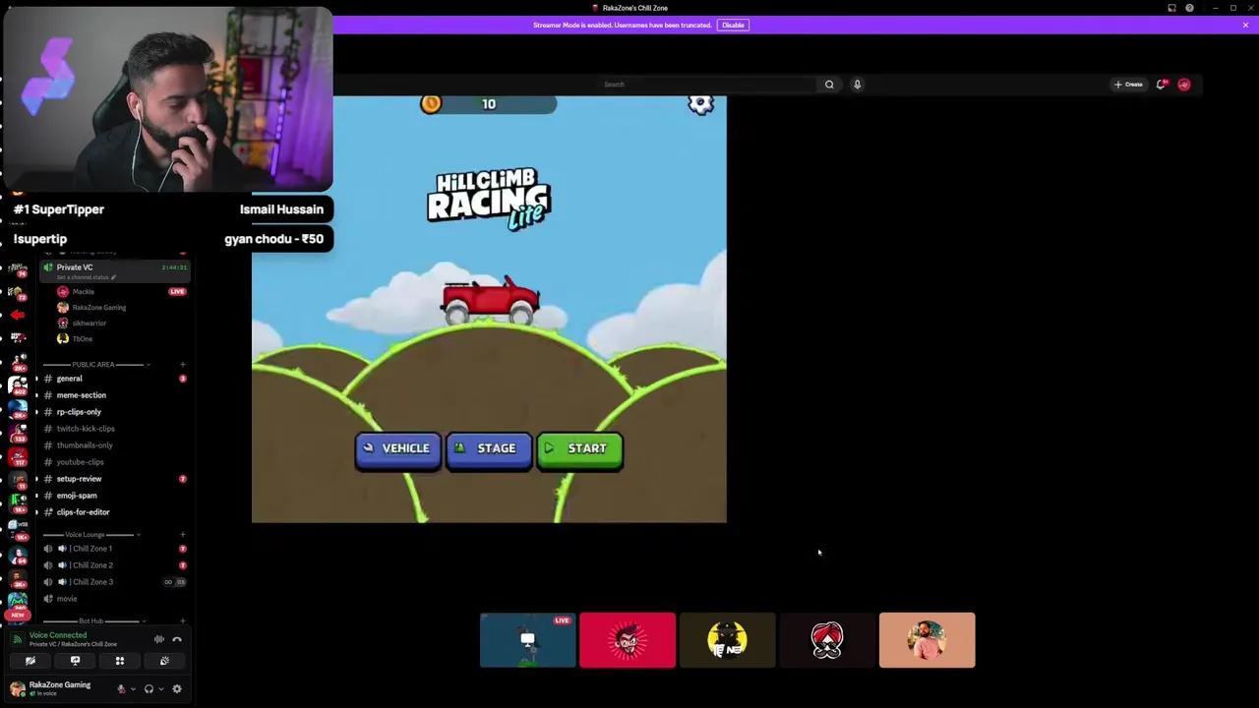
Task: Open the red arrow server icon
Action: click(x=18, y=315)
